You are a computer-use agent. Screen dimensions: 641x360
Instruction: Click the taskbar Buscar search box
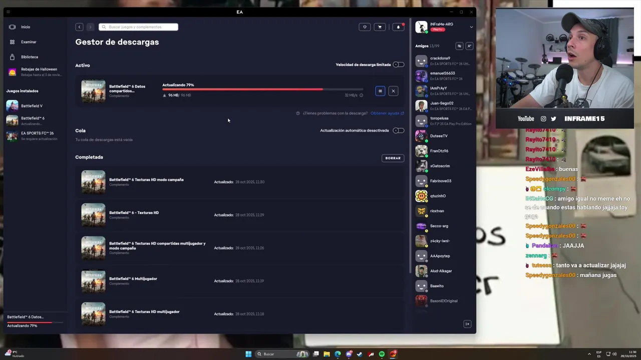[281, 354]
